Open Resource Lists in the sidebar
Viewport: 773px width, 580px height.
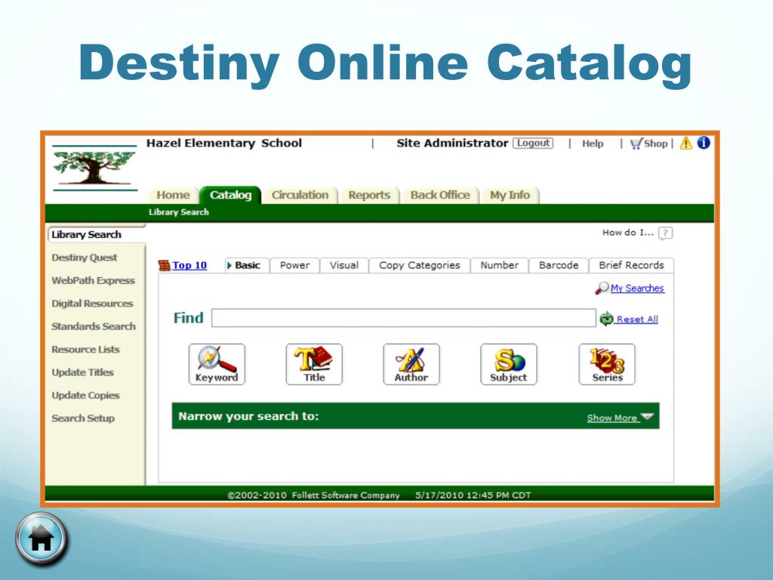pyautogui.click(x=86, y=349)
